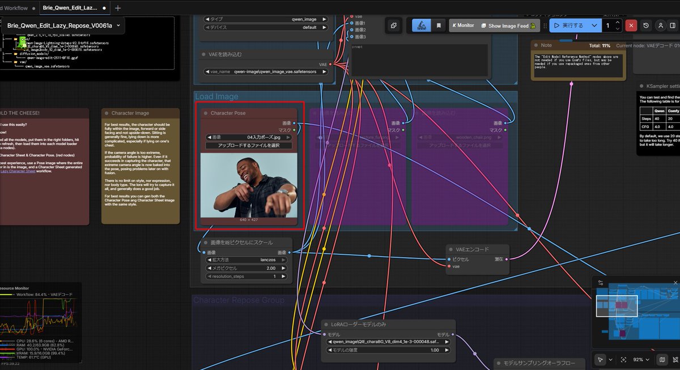Toggle collapse dot of 画像を総ピクセルにスケール node
Screen dimensions: 680x370
205,243
